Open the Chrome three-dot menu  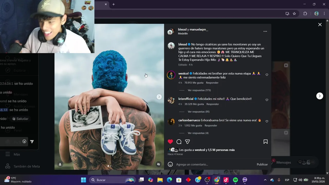(x=324, y=14)
